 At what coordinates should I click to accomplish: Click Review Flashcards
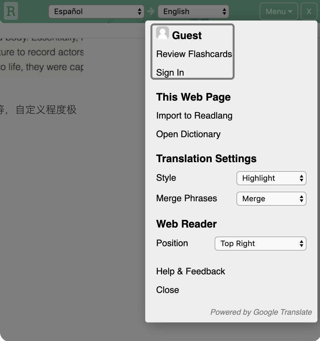point(194,54)
